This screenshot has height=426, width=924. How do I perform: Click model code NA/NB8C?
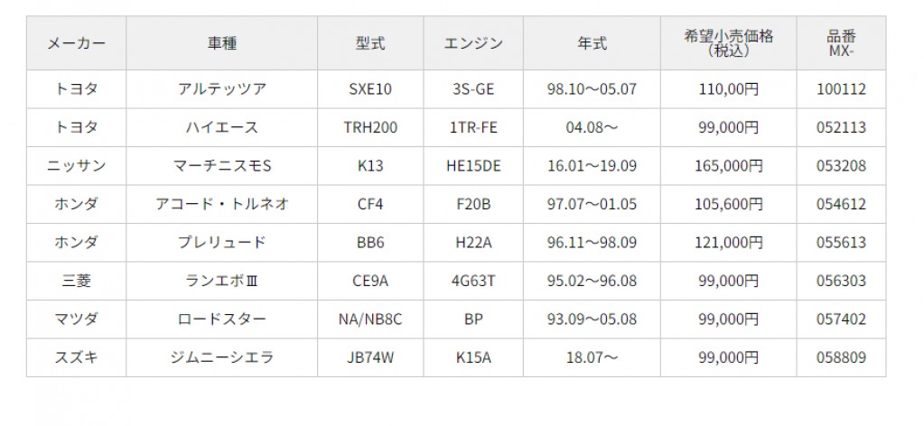370,319
